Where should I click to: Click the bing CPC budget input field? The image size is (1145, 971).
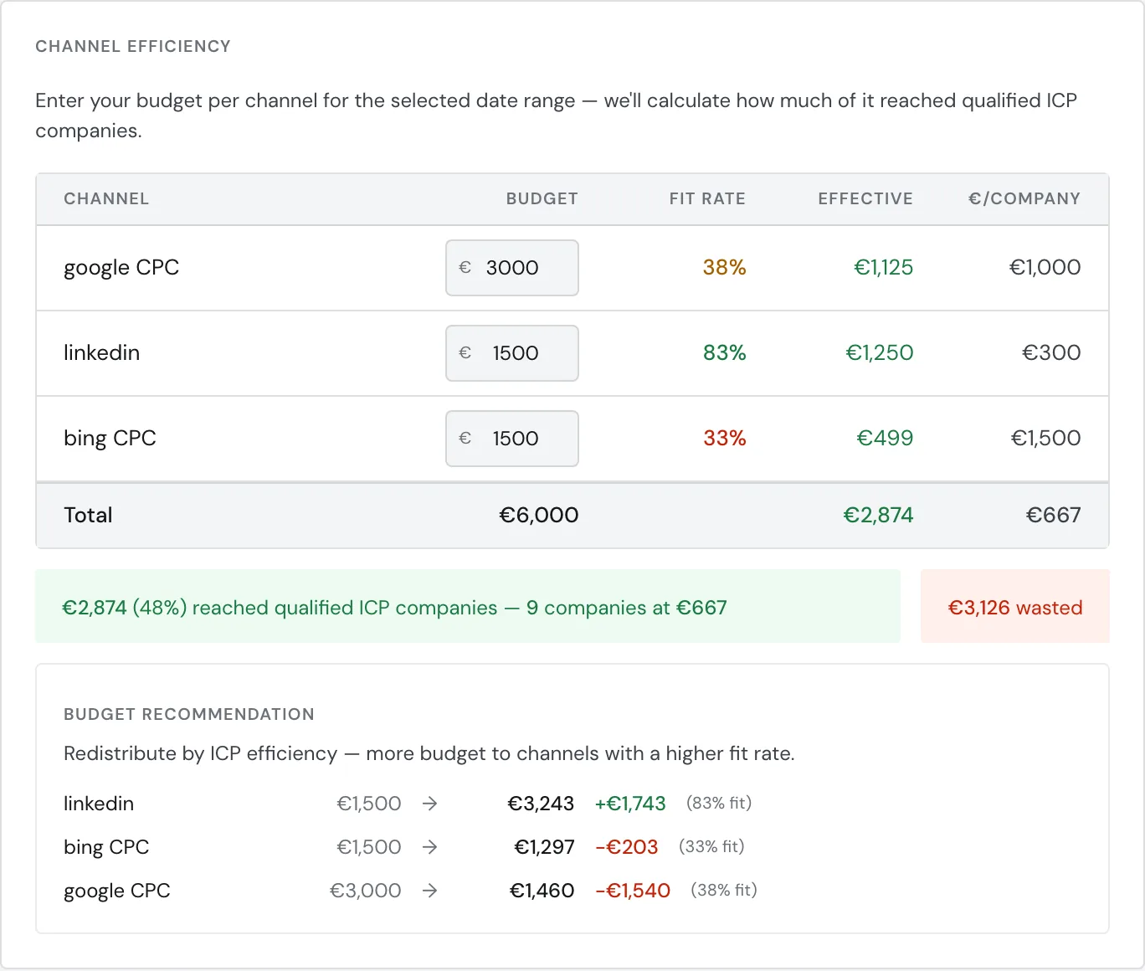pyautogui.click(x=512, y=439)
